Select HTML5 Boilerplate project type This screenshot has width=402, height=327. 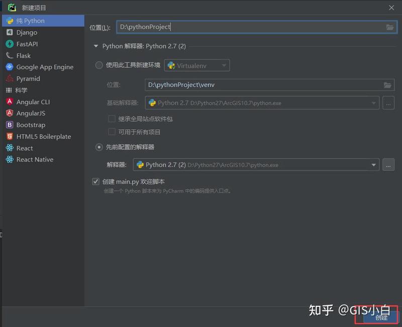coord(43,136)
